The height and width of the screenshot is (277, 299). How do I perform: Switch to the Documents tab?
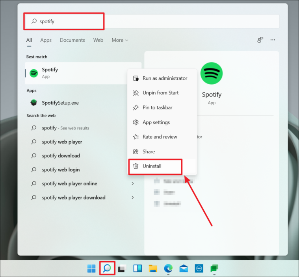coord(72,40)
